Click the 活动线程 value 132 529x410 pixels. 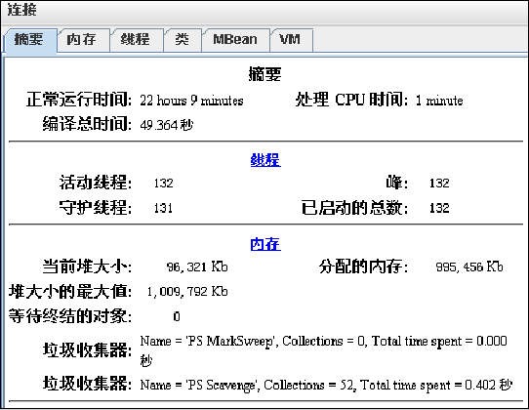(164, 183)
